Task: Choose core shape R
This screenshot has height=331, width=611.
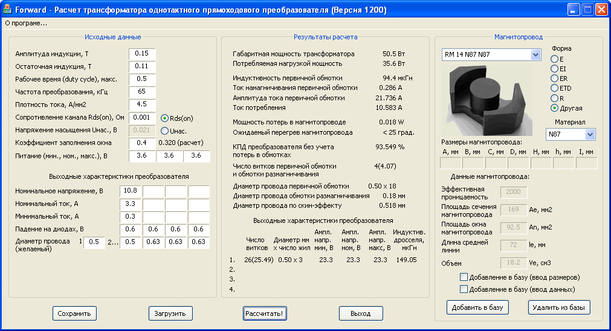Action: coord(554,98)
